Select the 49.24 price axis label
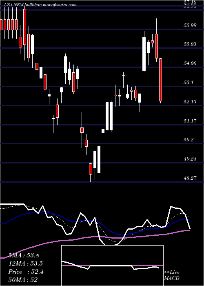 pos(190,159)
